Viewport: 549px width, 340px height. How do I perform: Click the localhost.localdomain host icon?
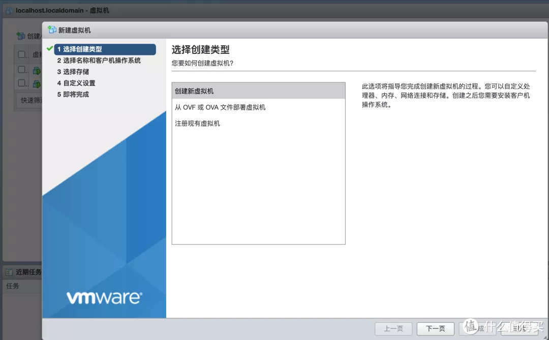9,10
